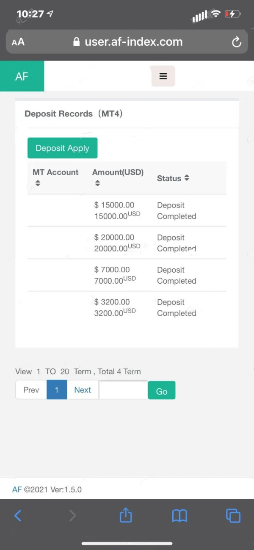Tap the Safari back arrow
Image resolution: width=254 pixels, height=550 pixels.
[18, 515]
